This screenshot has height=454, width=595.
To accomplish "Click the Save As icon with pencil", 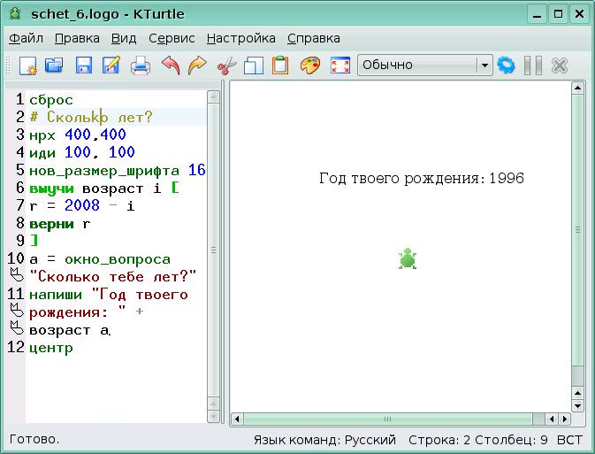I will click(111, 65).
